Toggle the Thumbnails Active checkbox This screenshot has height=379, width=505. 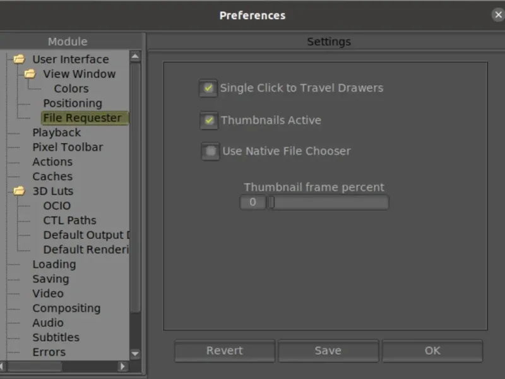point(209,121)
